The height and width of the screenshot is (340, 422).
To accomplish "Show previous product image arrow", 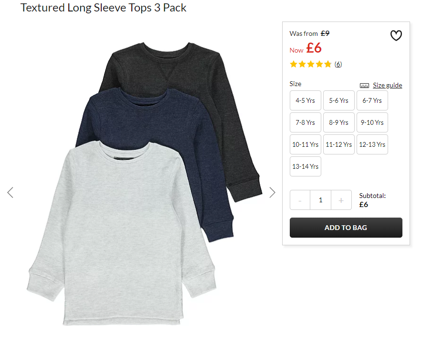I will 10,193.
